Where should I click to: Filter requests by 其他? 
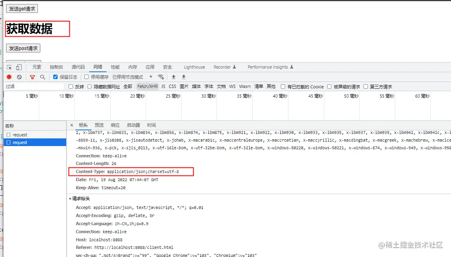271,87
